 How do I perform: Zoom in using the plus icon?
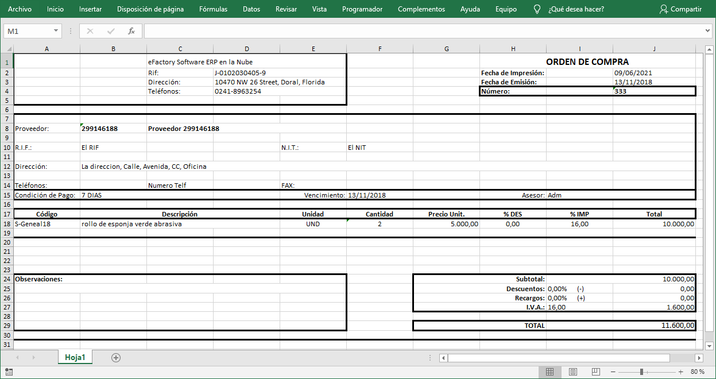point(680,371)
